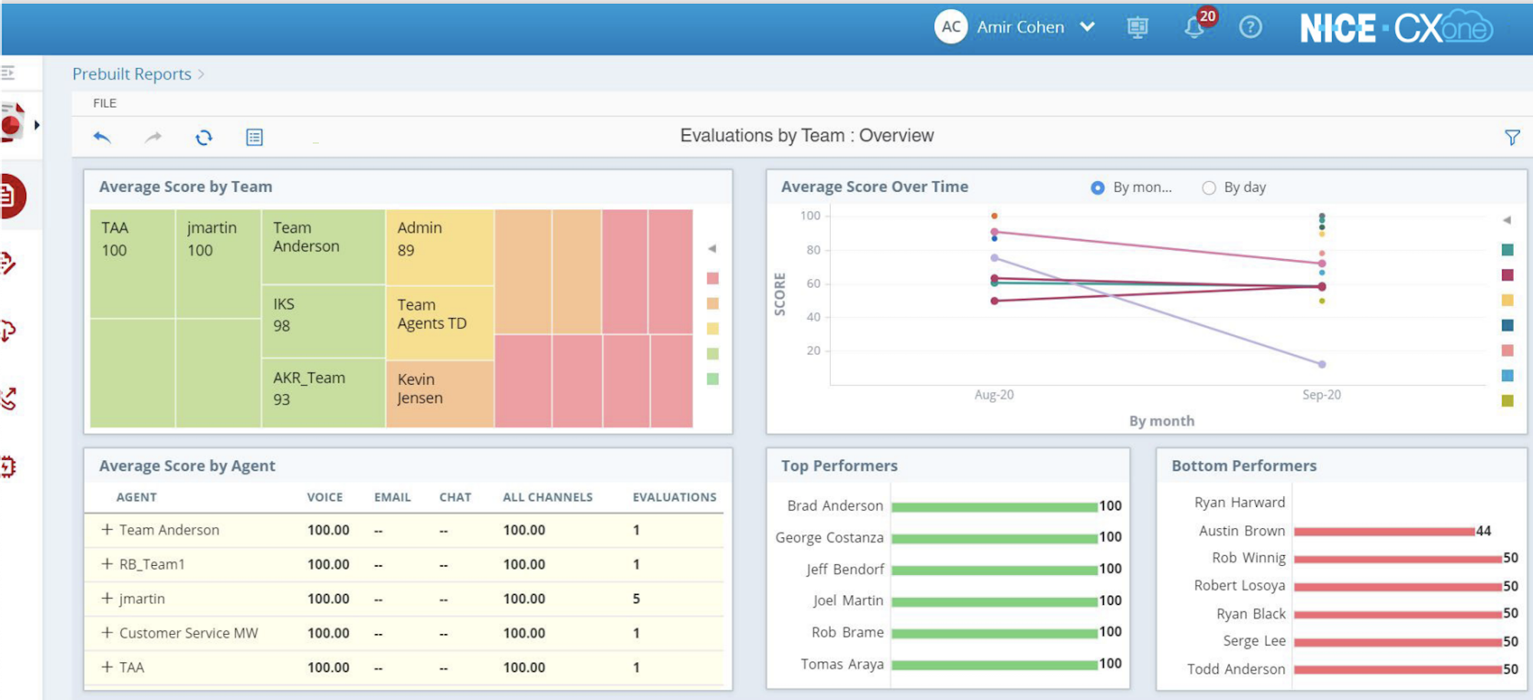Viewport: 1533px width, 700px height.
Task: Expand the sidebar flyout arrow beside pie icon
Action: coord(36,125)
